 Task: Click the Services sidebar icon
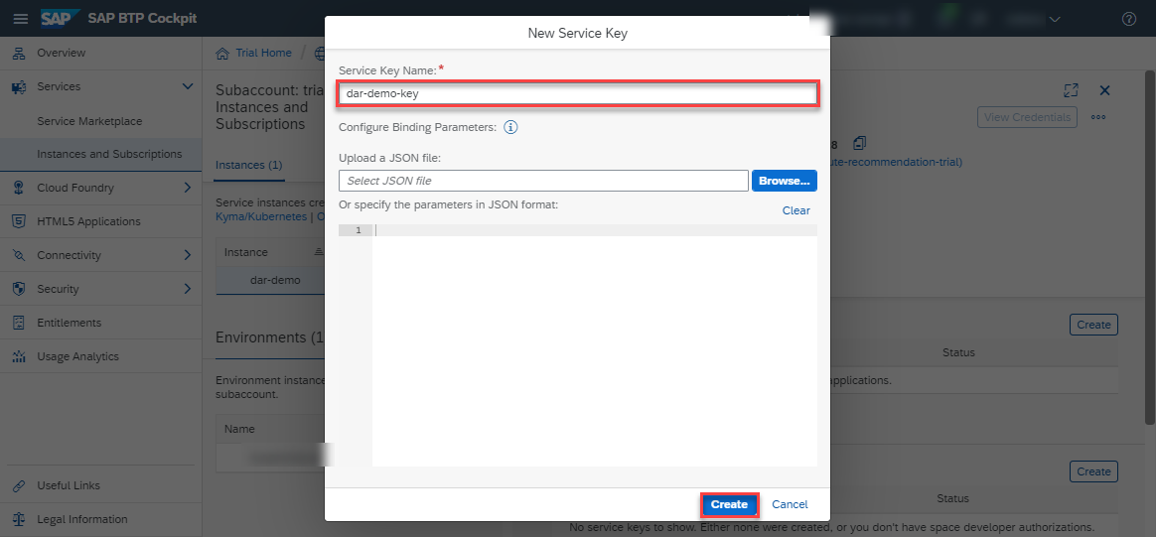(x=20, y=87)
